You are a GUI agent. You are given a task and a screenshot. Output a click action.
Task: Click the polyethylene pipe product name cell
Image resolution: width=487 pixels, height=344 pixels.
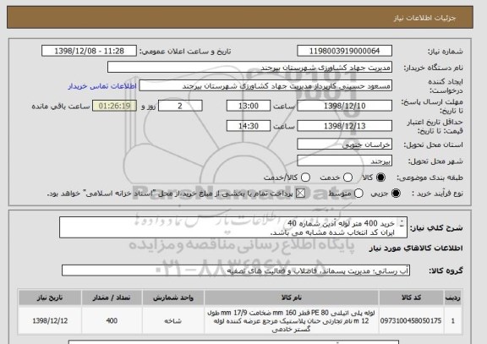292,320
